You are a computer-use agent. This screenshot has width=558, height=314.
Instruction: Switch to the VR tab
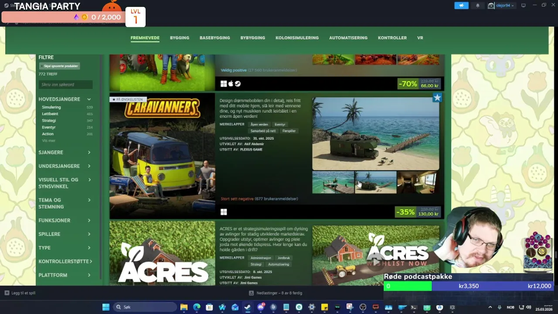420,38
